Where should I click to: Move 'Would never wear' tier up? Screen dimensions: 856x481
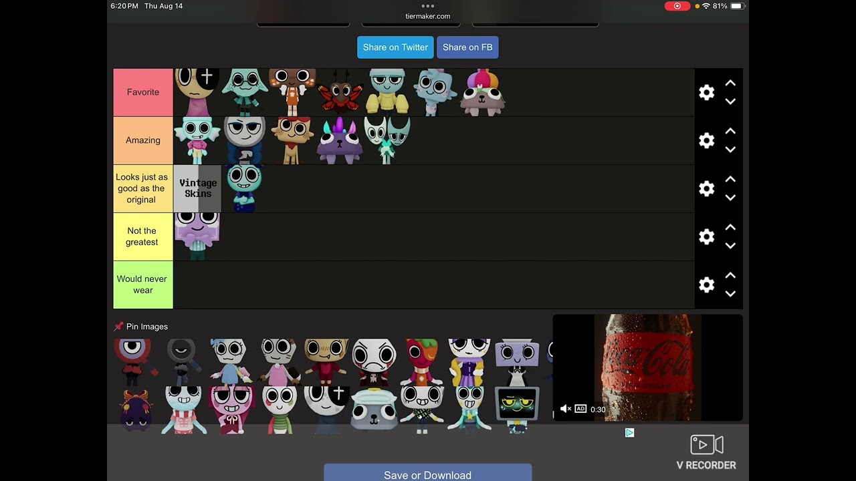click(x=730, y=275)
